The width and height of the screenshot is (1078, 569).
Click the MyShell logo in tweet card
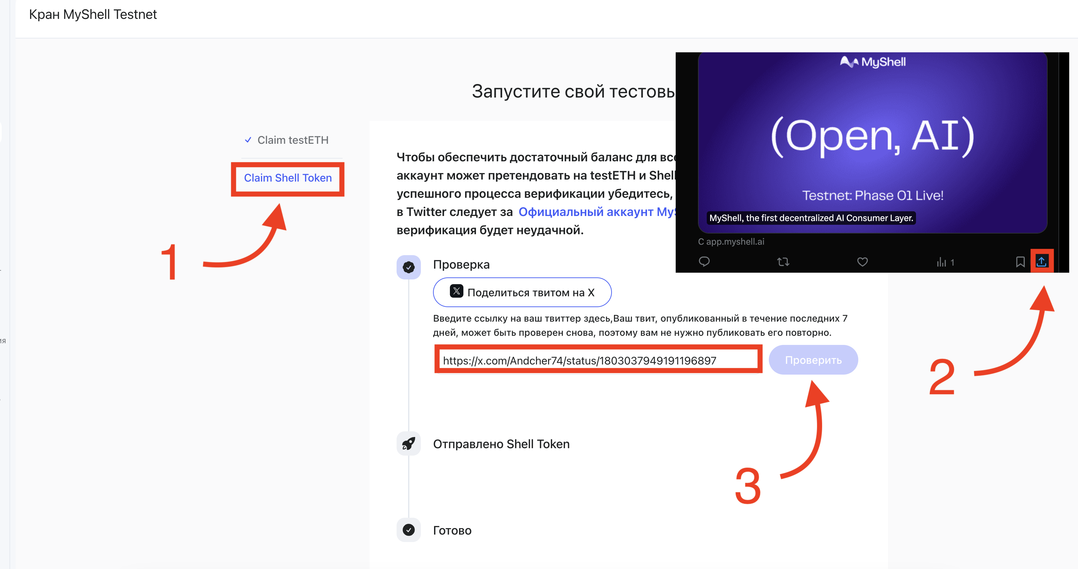point(872,62)
